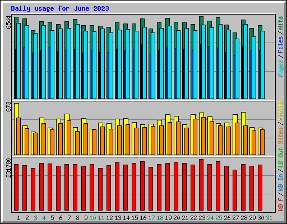The width and height of the screenshot is (287, 224).
Task: Select day label 16 on the x-axis
Action: pos(143,218)
